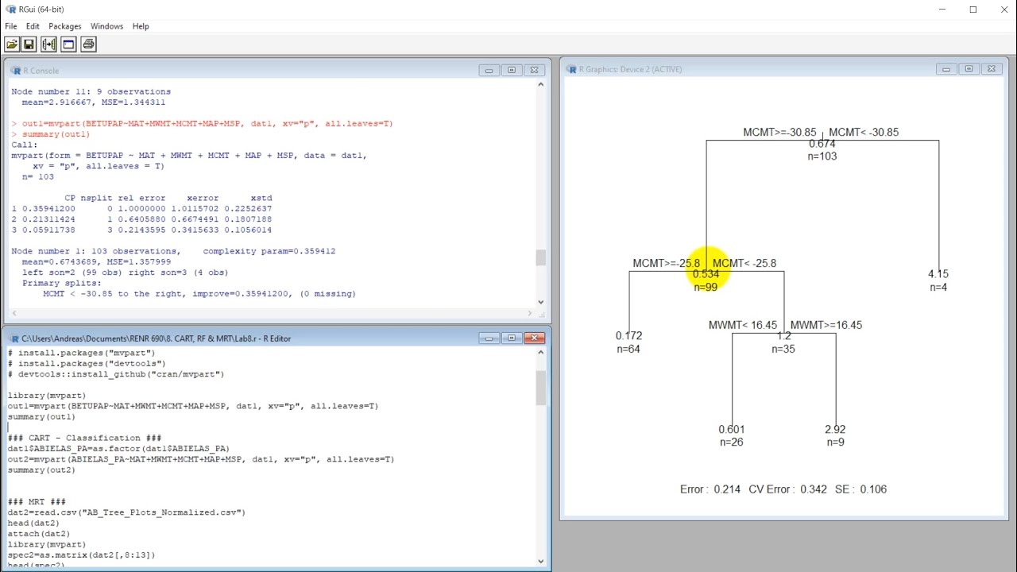
Task: Click 'MCMT< -30.85' split label in plot
Action: (864, 132)
